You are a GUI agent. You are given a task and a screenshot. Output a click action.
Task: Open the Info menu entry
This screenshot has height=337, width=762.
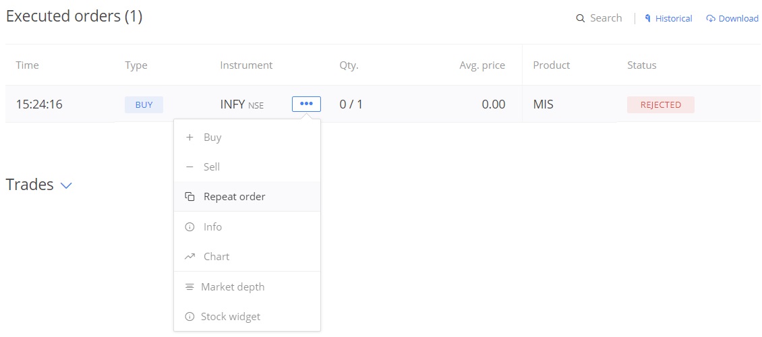click(x=247, y=226)
